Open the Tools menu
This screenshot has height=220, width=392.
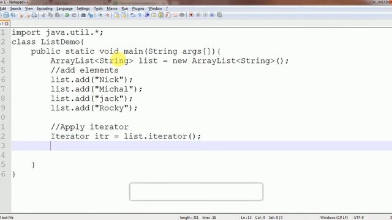click(98, 9)
